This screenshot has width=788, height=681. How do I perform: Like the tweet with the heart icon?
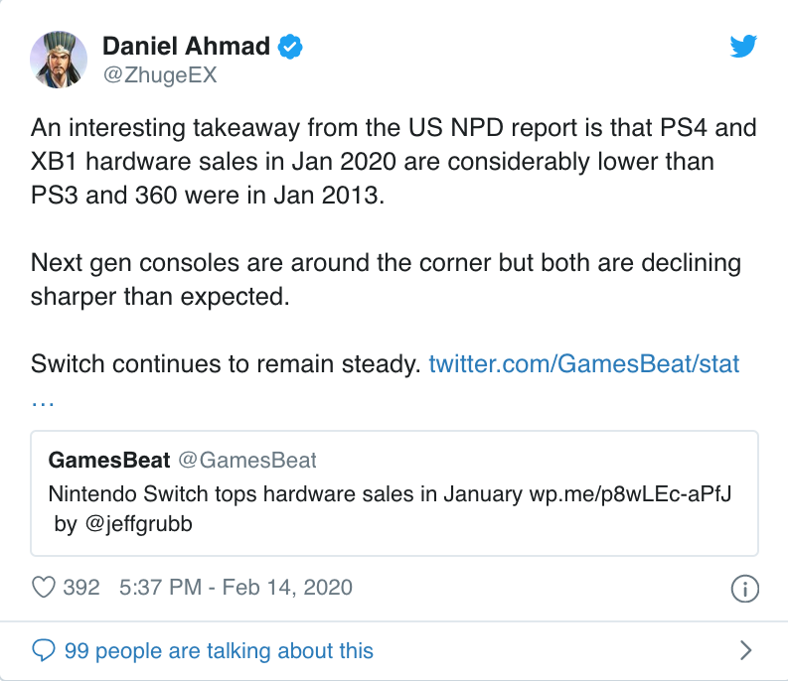(44, 588)
